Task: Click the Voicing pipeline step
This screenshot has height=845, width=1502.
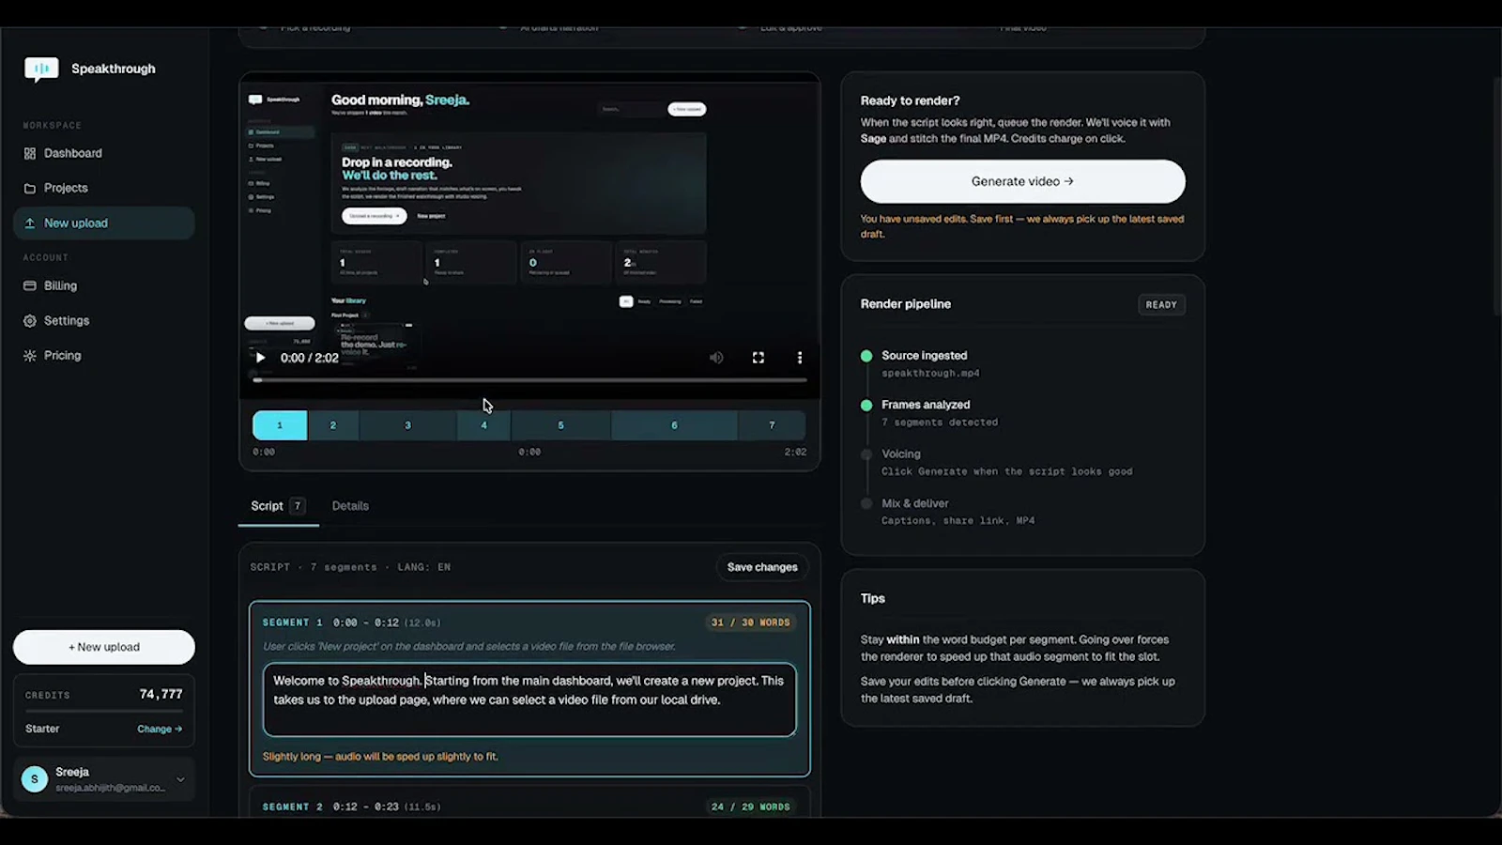Action: click(x=1022, y=462)
